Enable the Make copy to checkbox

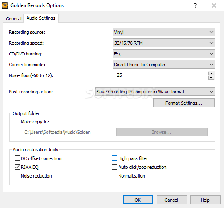click(x=17, y=122)
